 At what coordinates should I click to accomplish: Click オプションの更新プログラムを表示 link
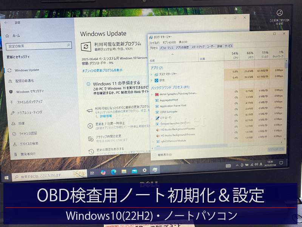point(102,70)
